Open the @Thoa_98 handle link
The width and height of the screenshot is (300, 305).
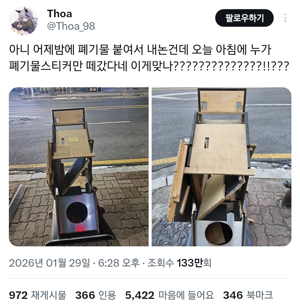(71, 26)
